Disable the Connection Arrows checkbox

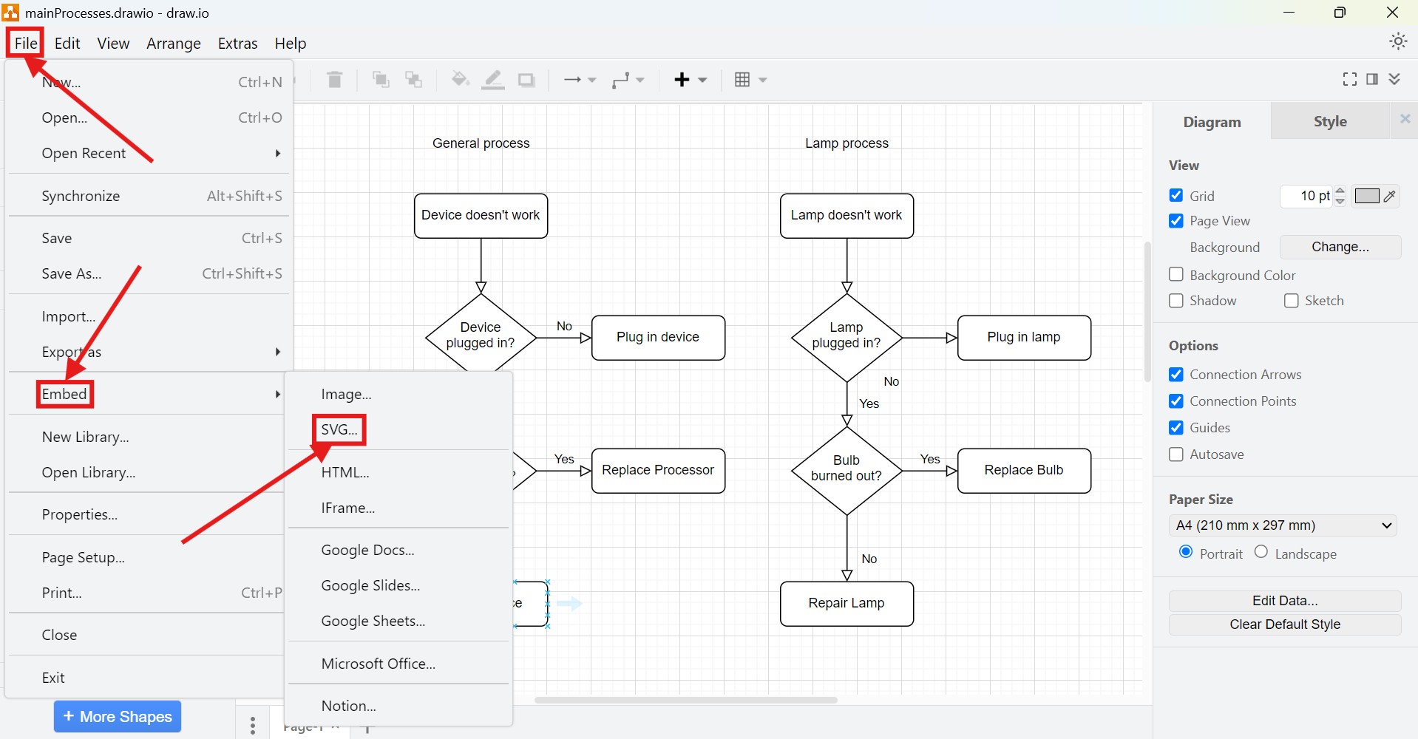[1176, 375]
